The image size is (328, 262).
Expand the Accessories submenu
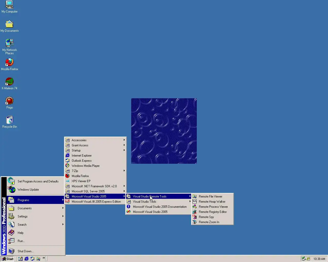[95, 140]
